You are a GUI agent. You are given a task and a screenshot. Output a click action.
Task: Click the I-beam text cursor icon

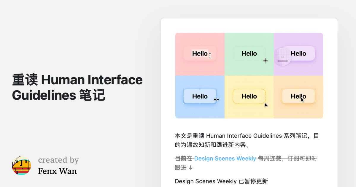210,56
